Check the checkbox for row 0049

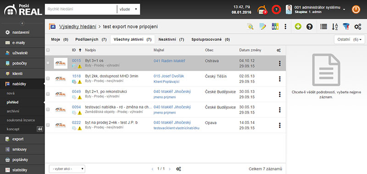point(48,94)
